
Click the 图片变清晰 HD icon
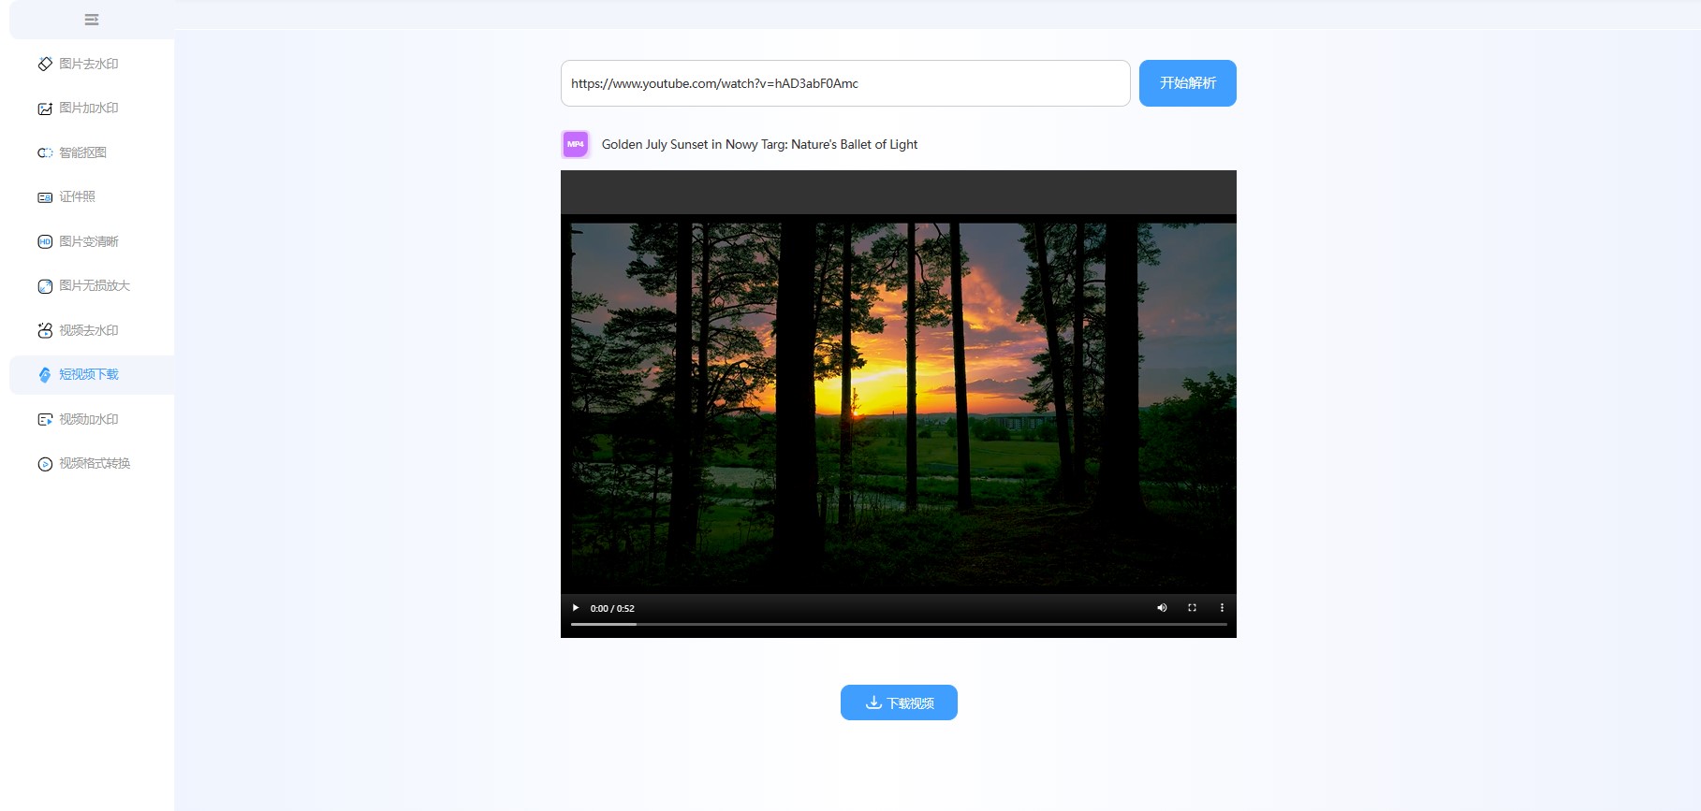[45, 241]
